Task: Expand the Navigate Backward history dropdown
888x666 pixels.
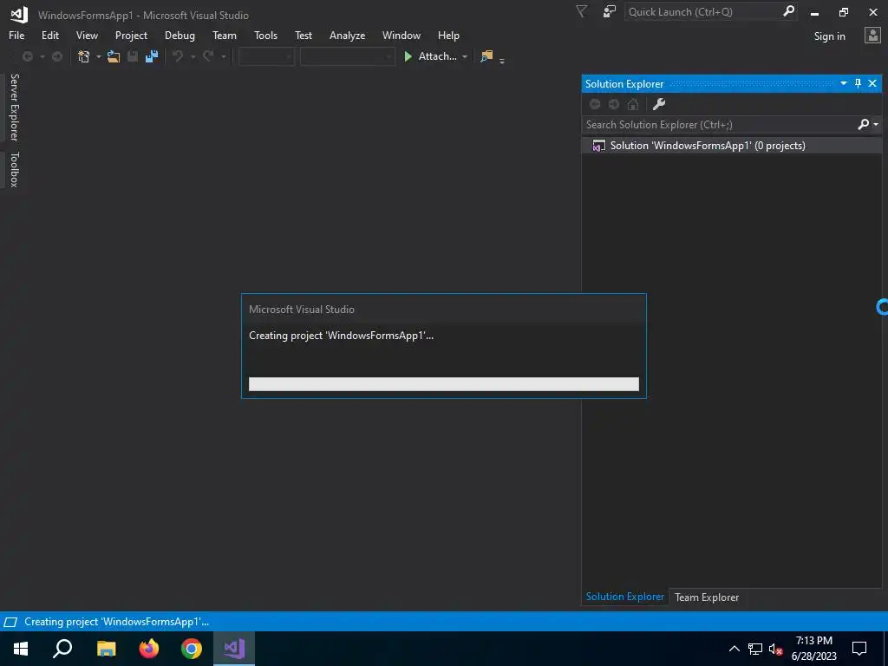Action: (x=42, y=56)
